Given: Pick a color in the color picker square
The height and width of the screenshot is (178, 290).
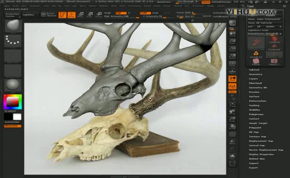Looking at the screenshot, I should [13, 102].
